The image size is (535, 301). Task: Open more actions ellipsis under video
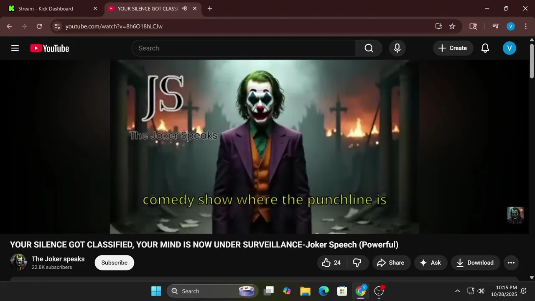click(511, 263)
